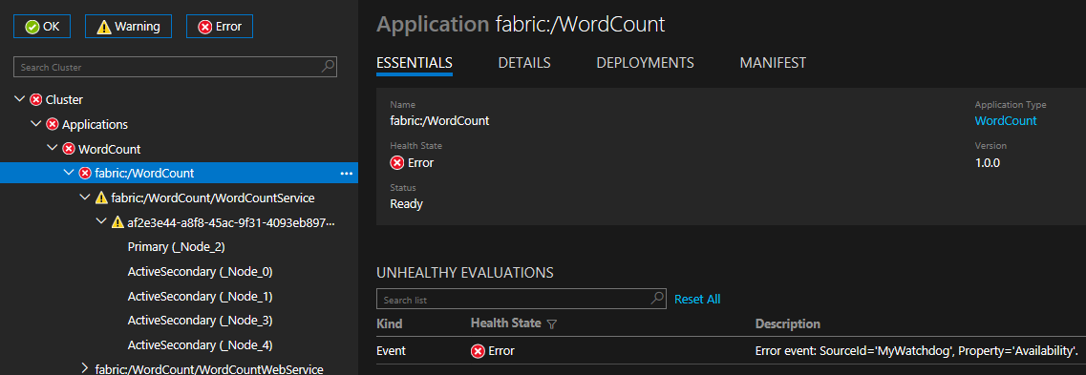Viewport: 1086px width, 375px height.
Task: Open the WordCount application type link
Action: [1006, 120]
